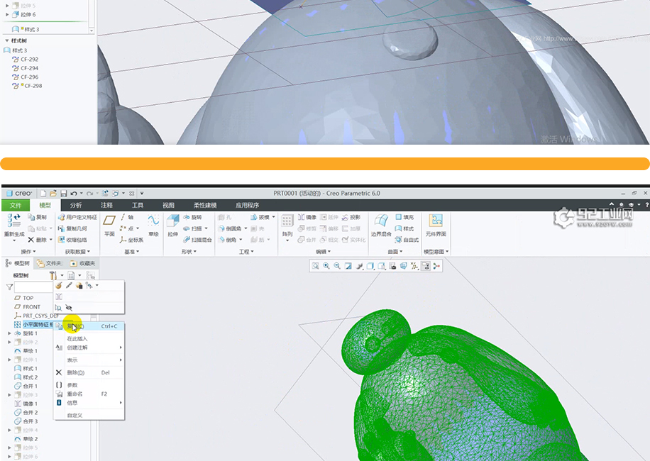Click the Open folder icon in the quick access toolbar
Image resolution: width=650 pixels, height=461 pixels.
click(x=53, y=194)
